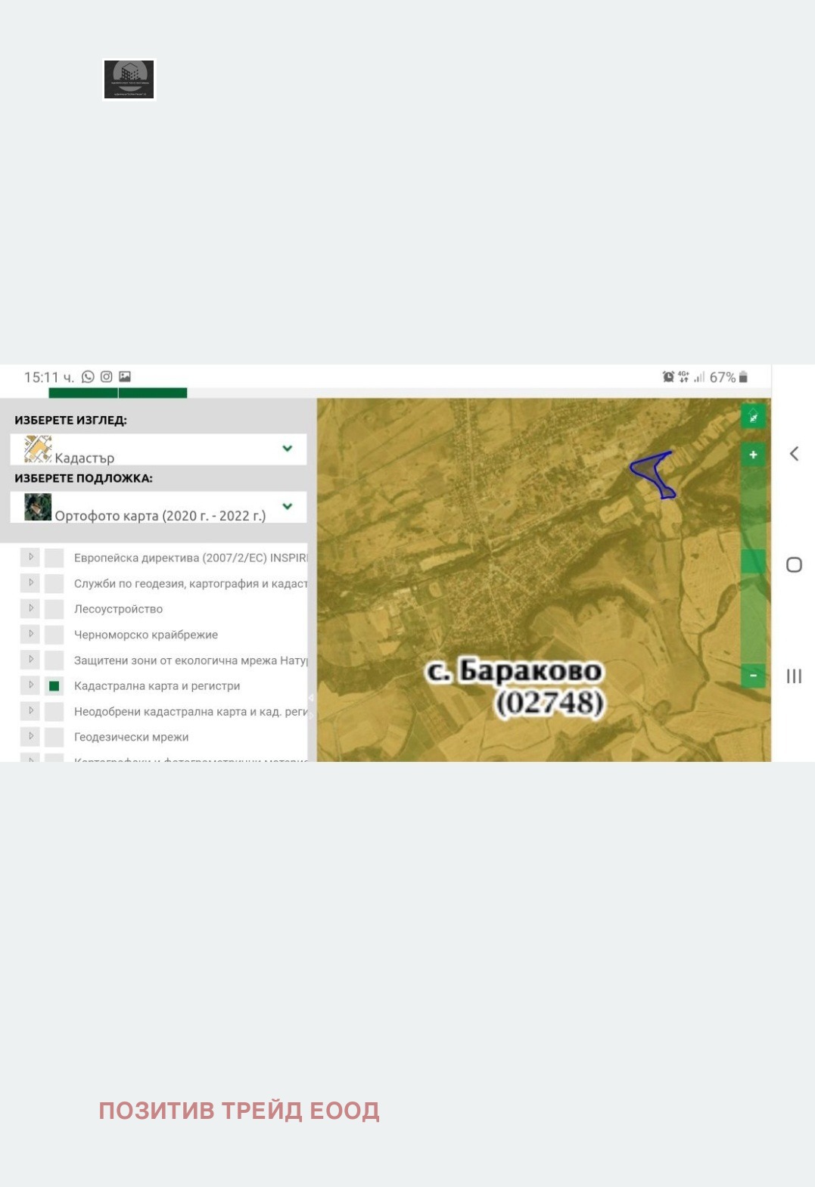
Task: Zoom in with the map plus button
Action: click(753, 455)
